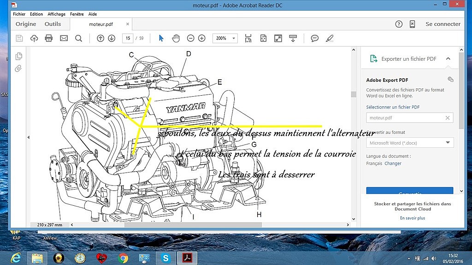Zoom in with plus button

(202, 38)
